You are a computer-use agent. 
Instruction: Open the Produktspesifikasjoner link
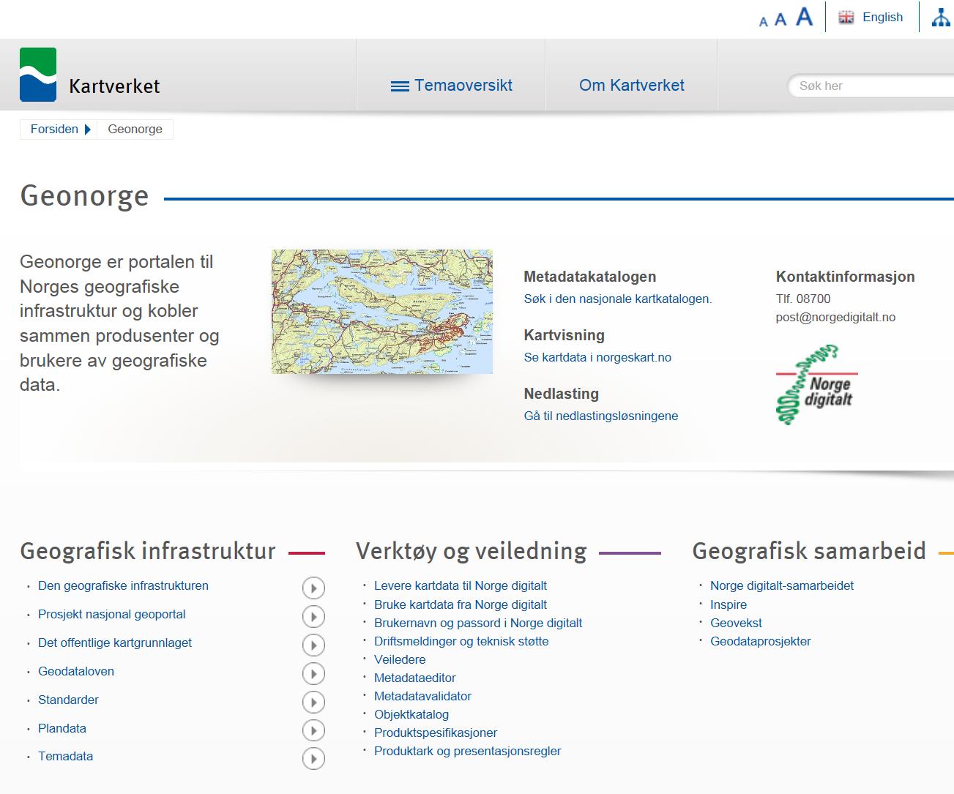pos(436,733)
